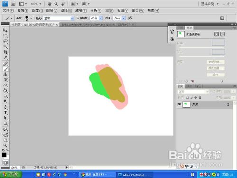Viewport: 237px width, 178px height.
Task: Enable airbrush mode in options bar
Action: pyautogui.click(x=130, y=18)
